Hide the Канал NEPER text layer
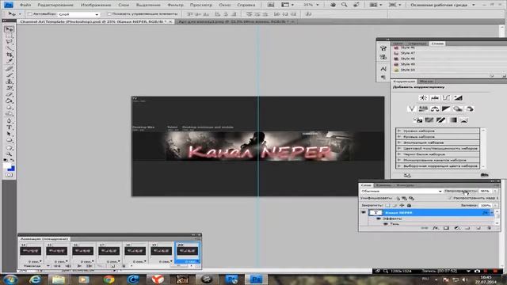Image resolution: width=507 pixels, height=285 pixels. (364, 213)
